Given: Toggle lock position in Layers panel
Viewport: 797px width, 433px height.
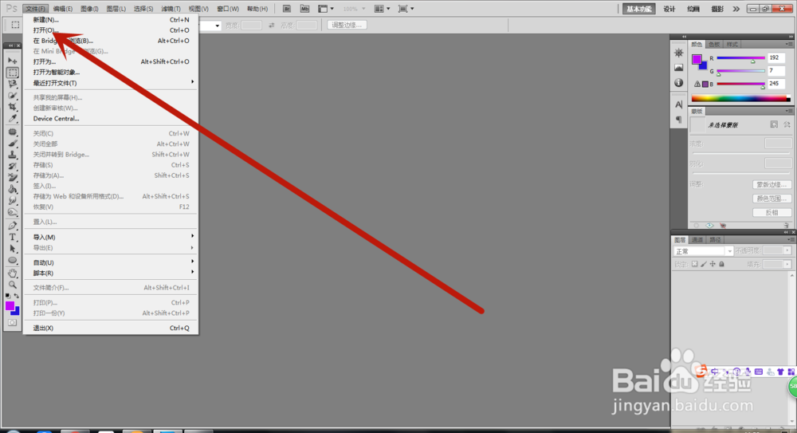Looking at the screenshot, I should point(713,264).
